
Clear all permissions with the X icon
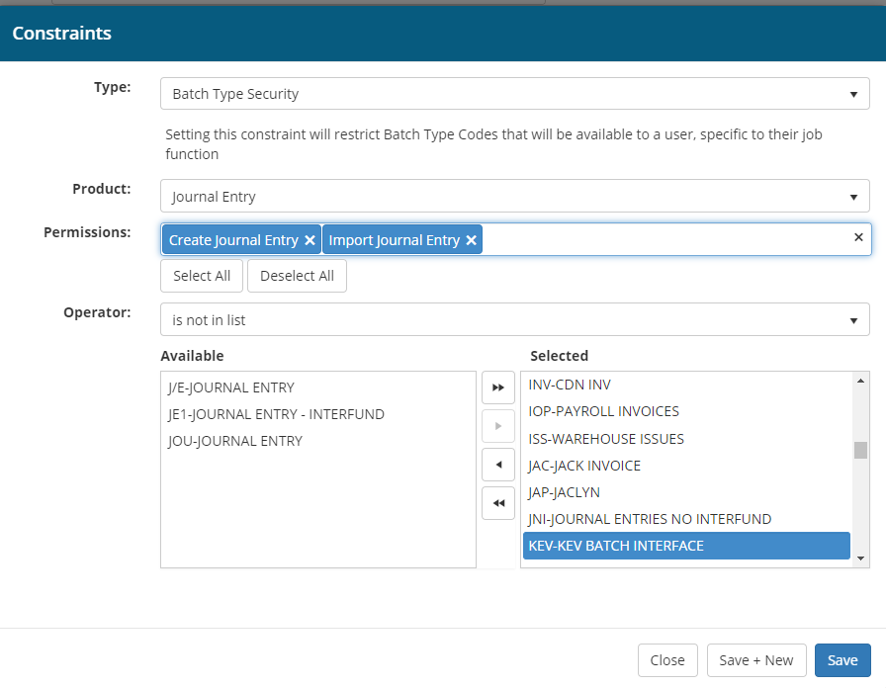click(x=857, y=237)
